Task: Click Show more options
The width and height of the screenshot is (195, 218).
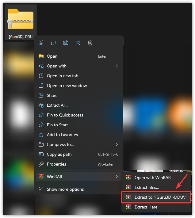Action: point(79,189)
